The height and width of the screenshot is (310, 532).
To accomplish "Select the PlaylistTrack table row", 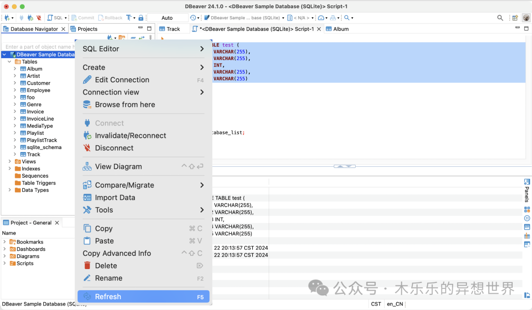I will [42, 140].
